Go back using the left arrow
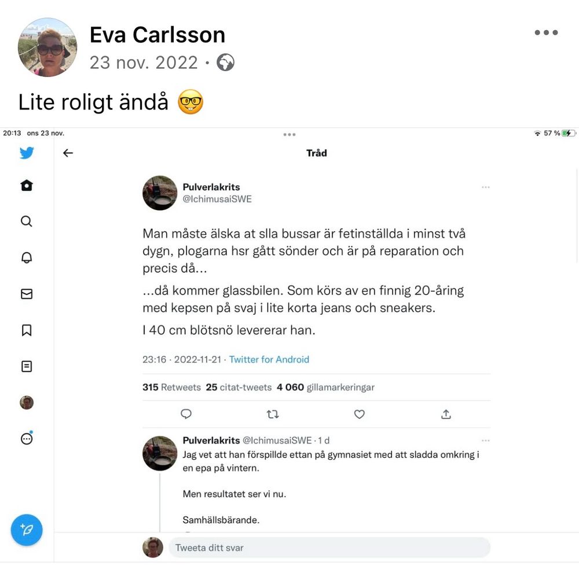Viewport: 579px width, 577px height. [x=68, y=153]
